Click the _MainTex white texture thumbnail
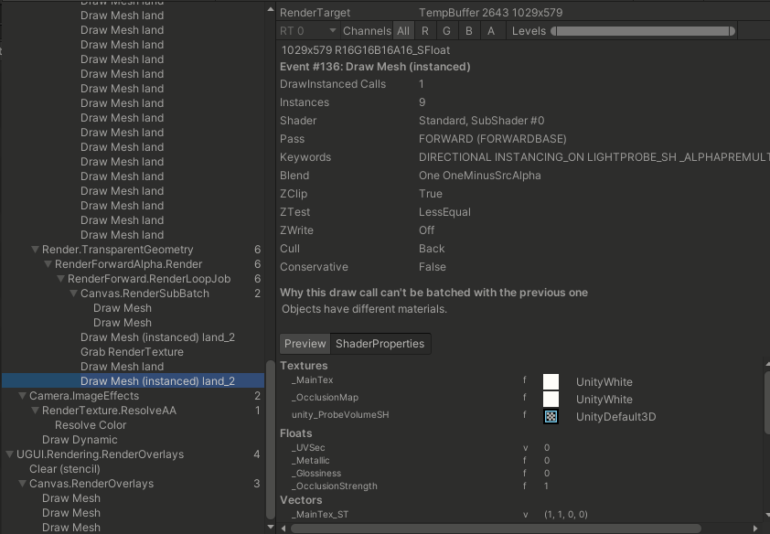 coord(551,382)
